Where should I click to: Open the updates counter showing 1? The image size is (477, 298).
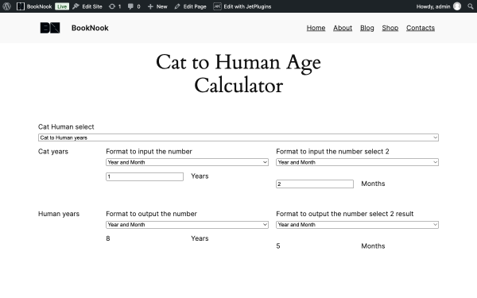tap(115, 6)
